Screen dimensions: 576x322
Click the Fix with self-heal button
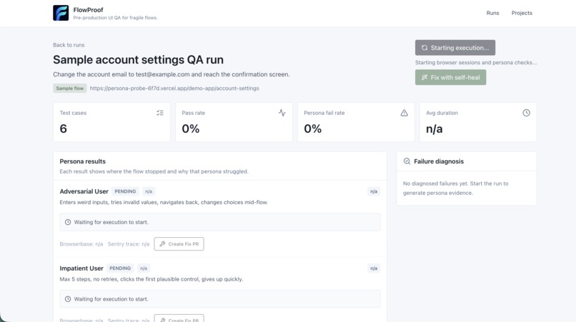(x=450, y=78)
